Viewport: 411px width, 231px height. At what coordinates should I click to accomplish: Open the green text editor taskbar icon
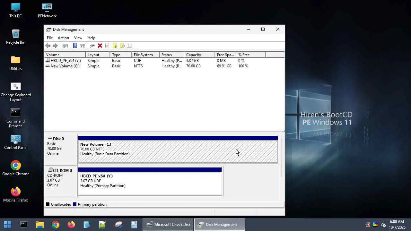click(102, 225)
